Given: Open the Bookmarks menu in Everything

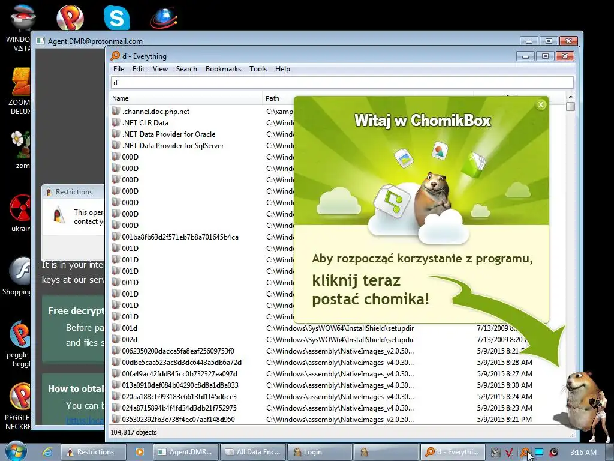Looking at the screenshot, I should (223, 69).
